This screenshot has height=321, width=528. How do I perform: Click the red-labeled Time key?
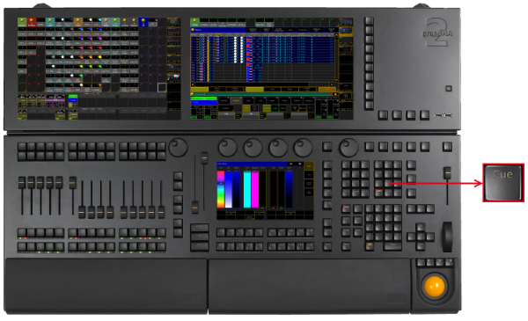[x=346, y=208]
